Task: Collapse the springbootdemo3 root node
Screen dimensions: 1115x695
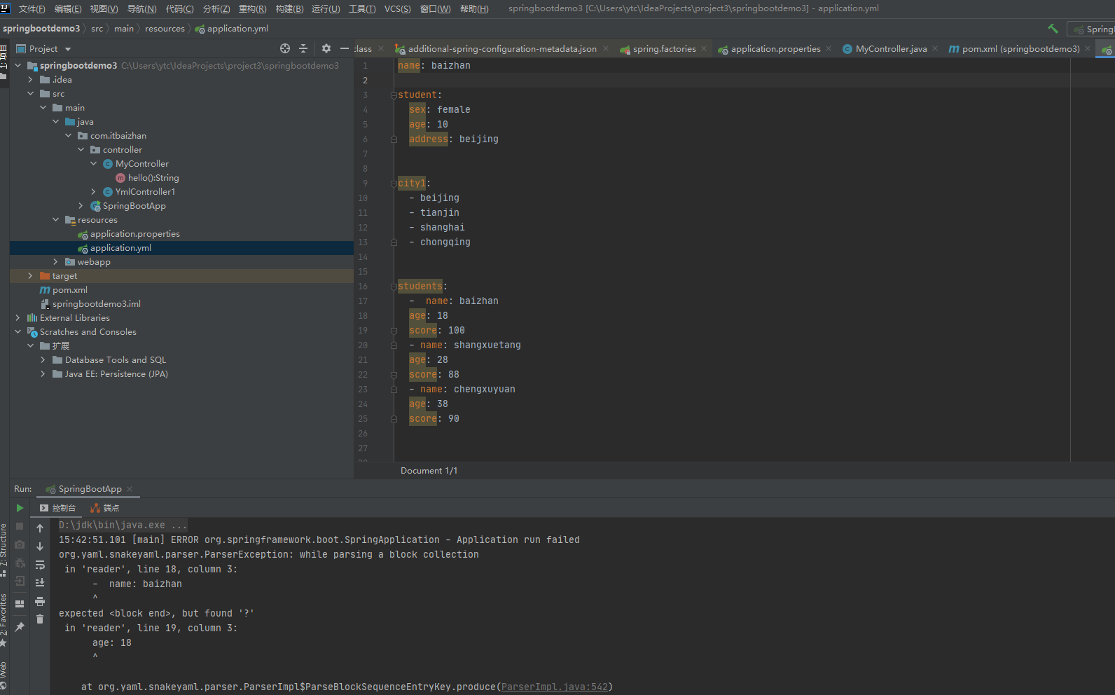Action: point(18,65)
